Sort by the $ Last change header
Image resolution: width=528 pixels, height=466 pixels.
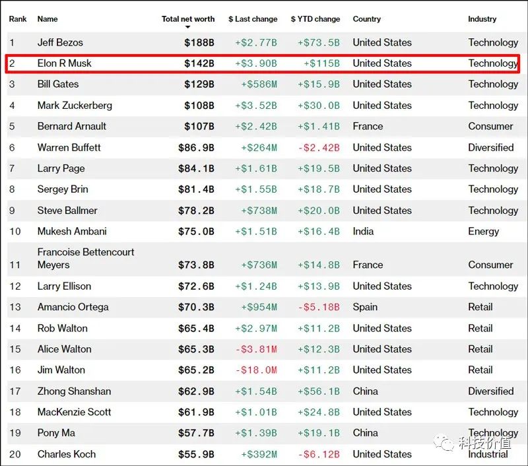(x=253, y=19)
